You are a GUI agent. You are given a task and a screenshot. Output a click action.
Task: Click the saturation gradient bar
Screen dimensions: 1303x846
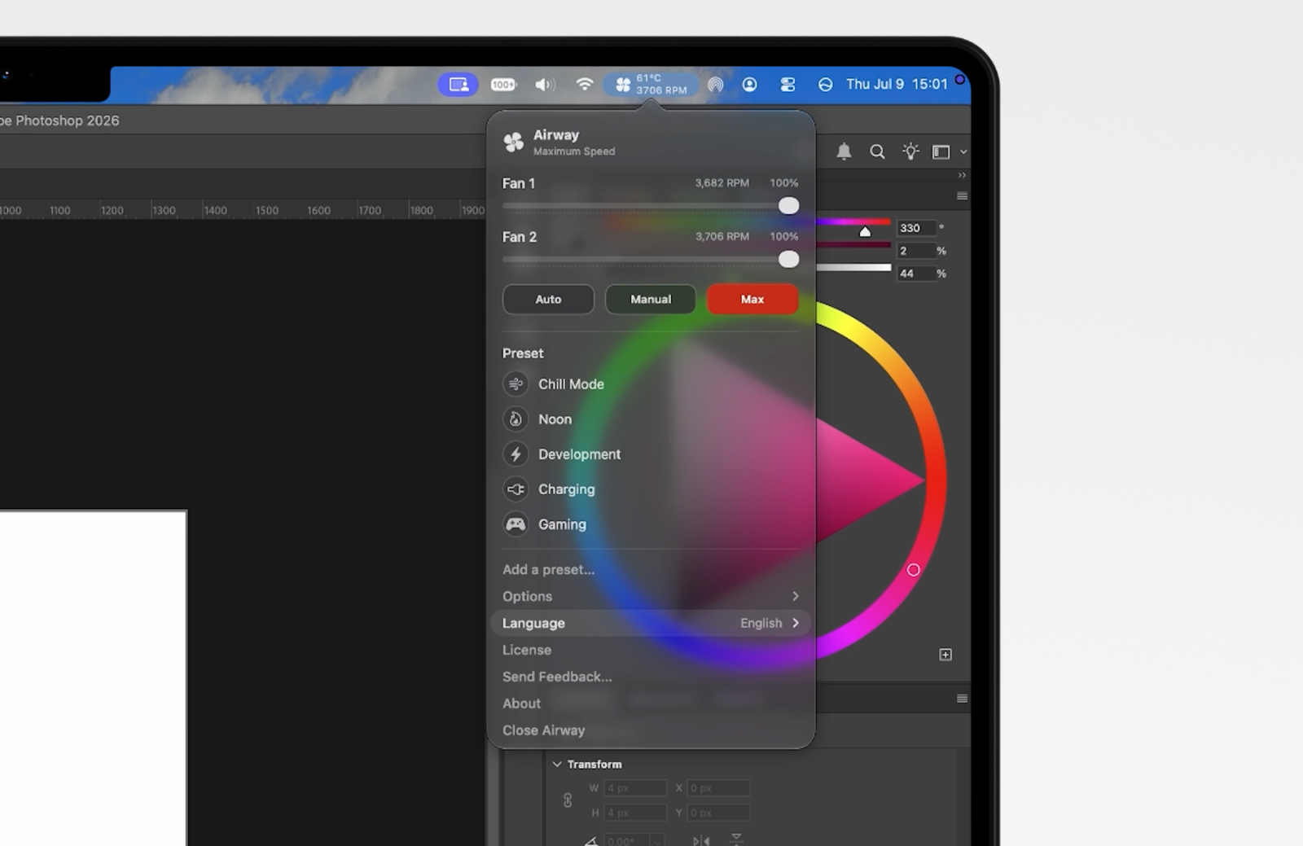(853, 244)
